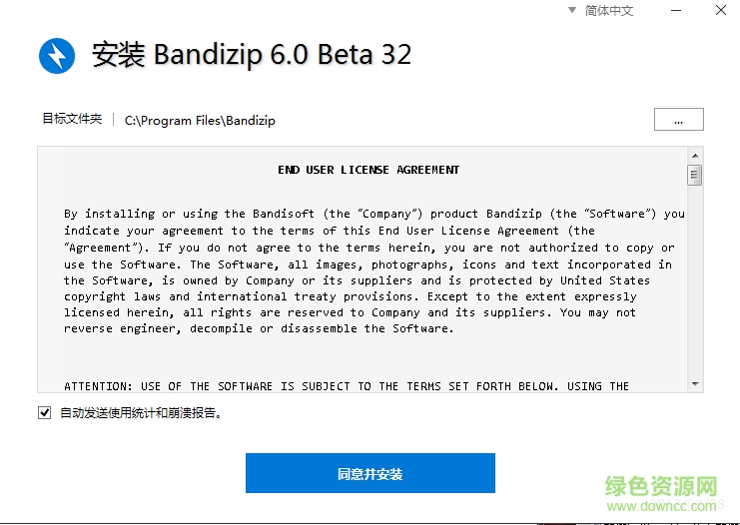Click the 绿色资源网 watermark logo

[662, 486]
